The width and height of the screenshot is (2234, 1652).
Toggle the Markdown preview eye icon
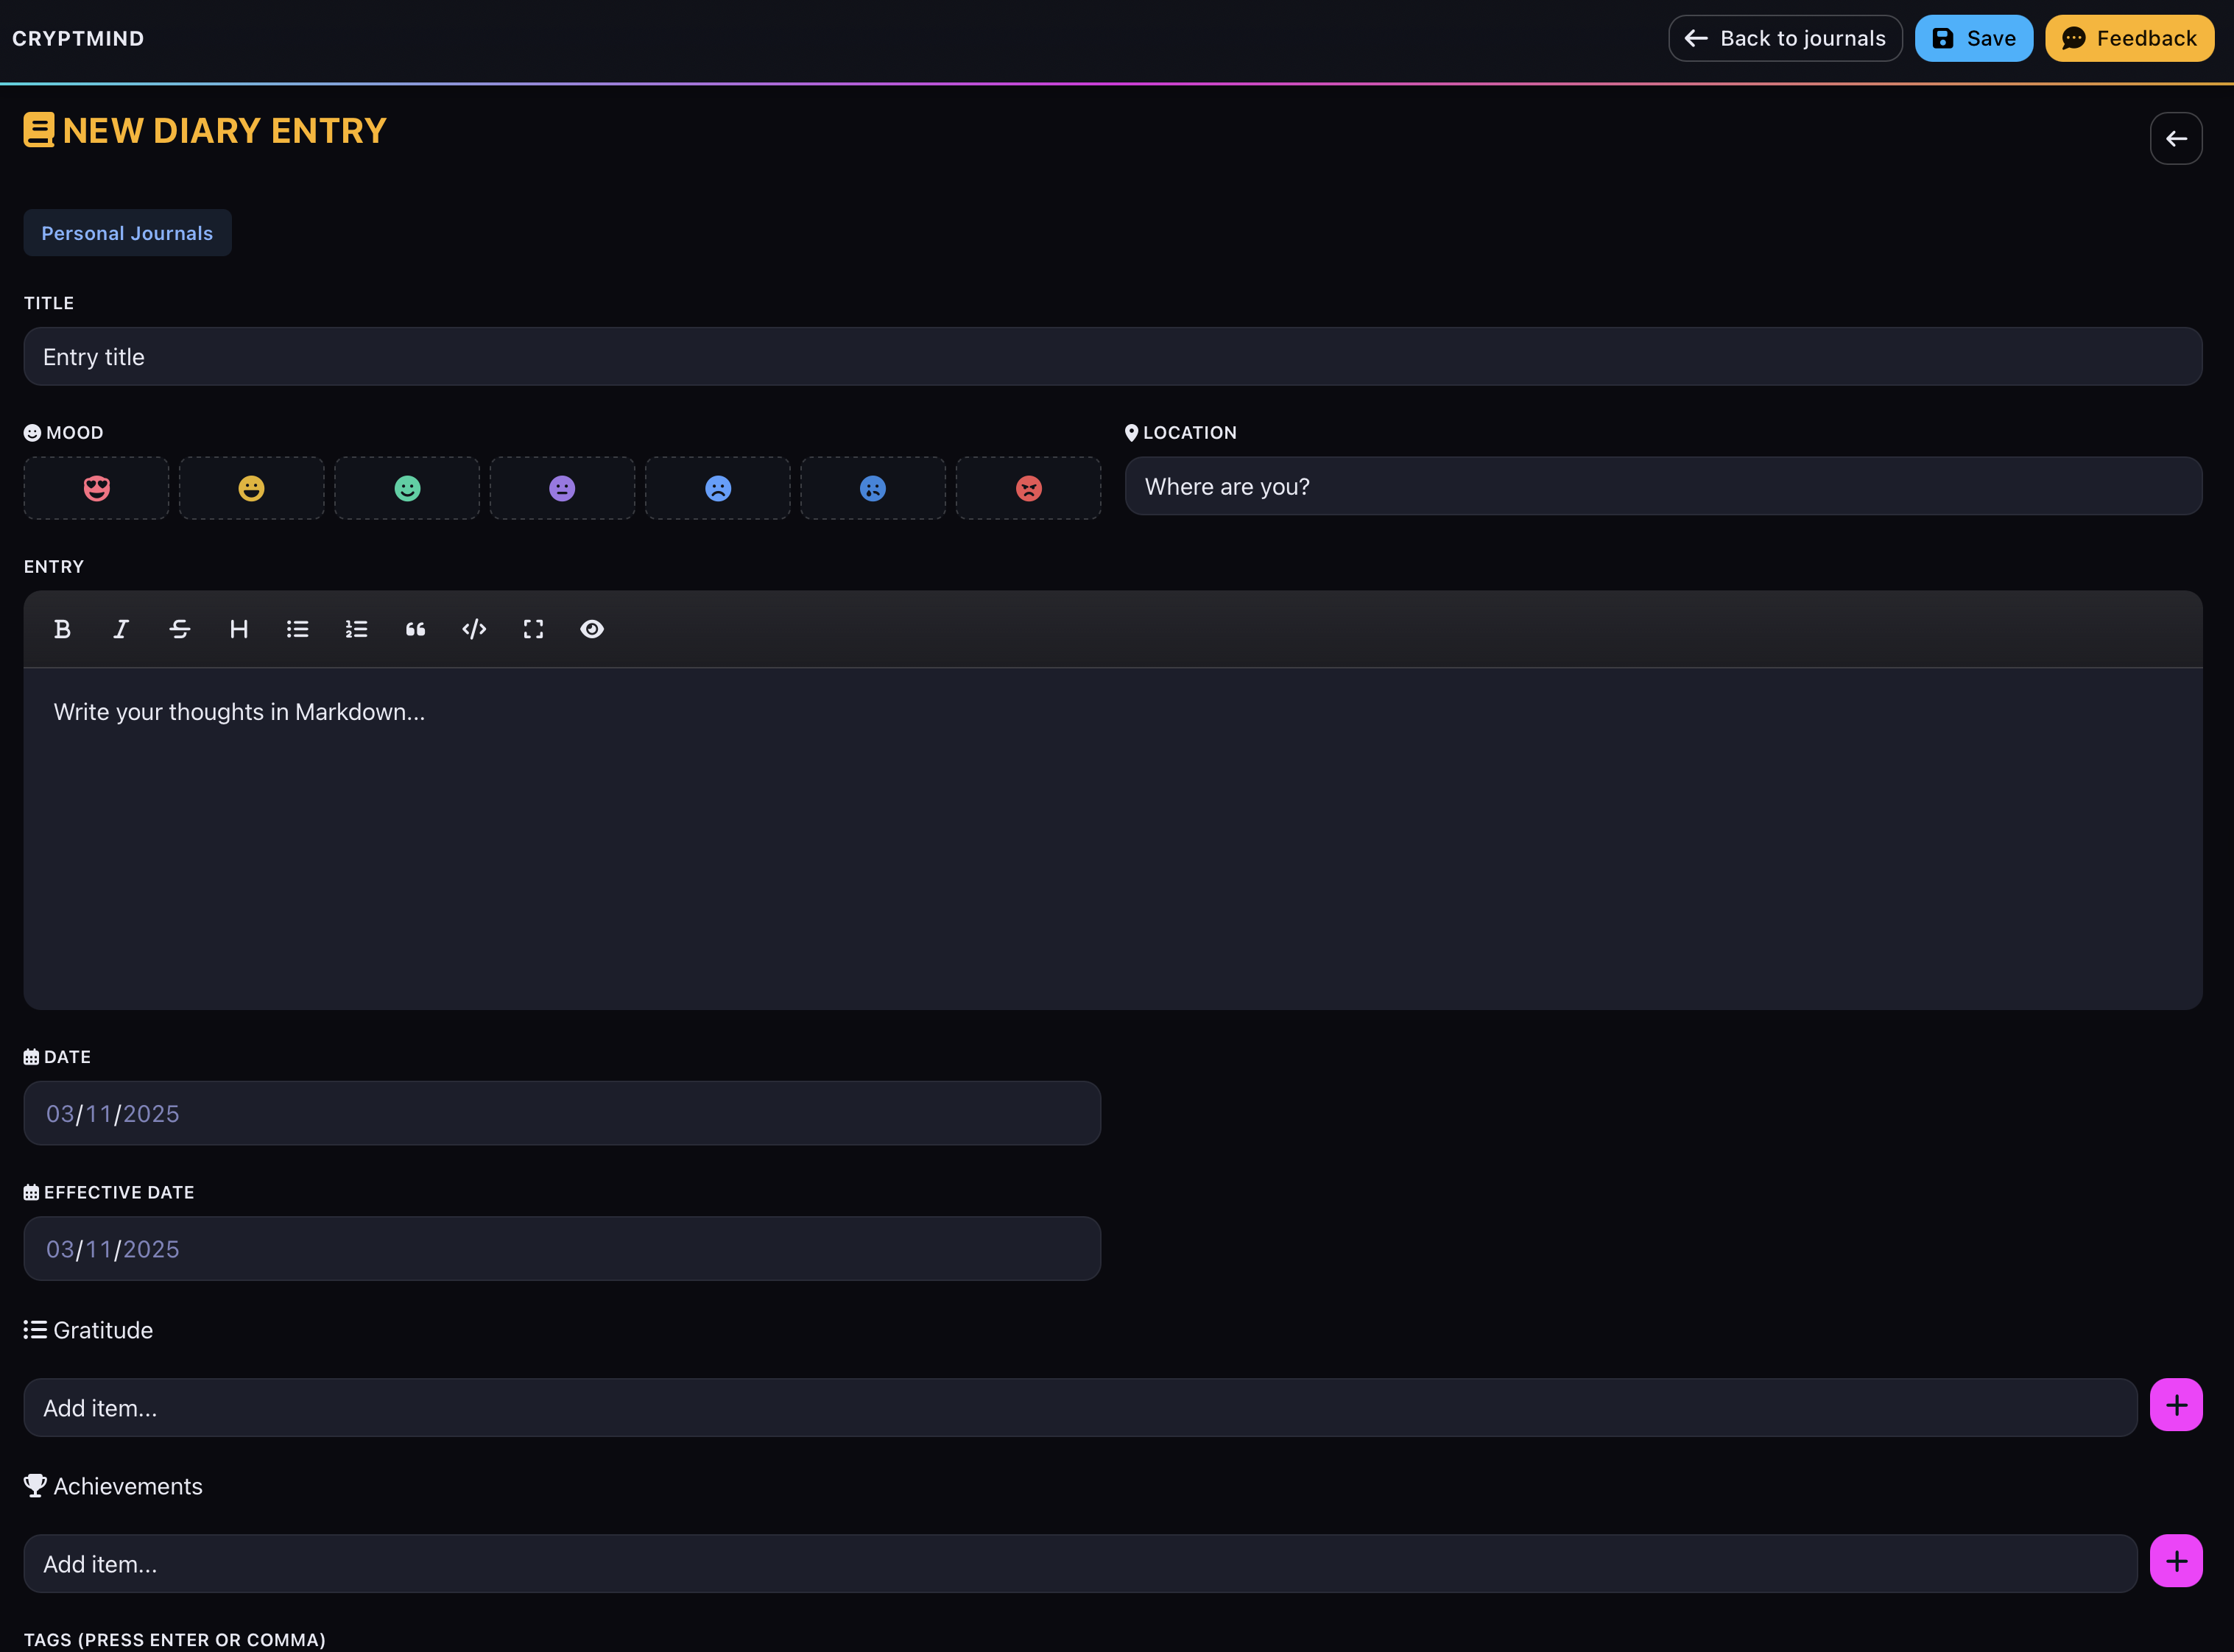tap(592, 629)
